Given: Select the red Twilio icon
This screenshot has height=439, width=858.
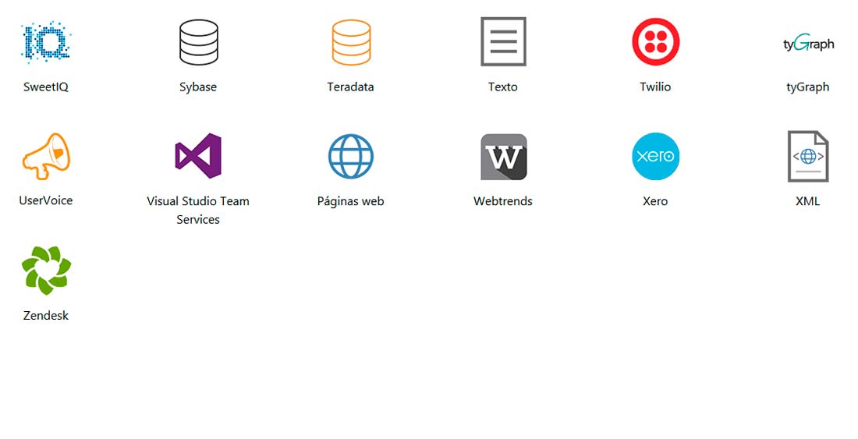Looking at the screenshot, I should (x=655, y=41).
